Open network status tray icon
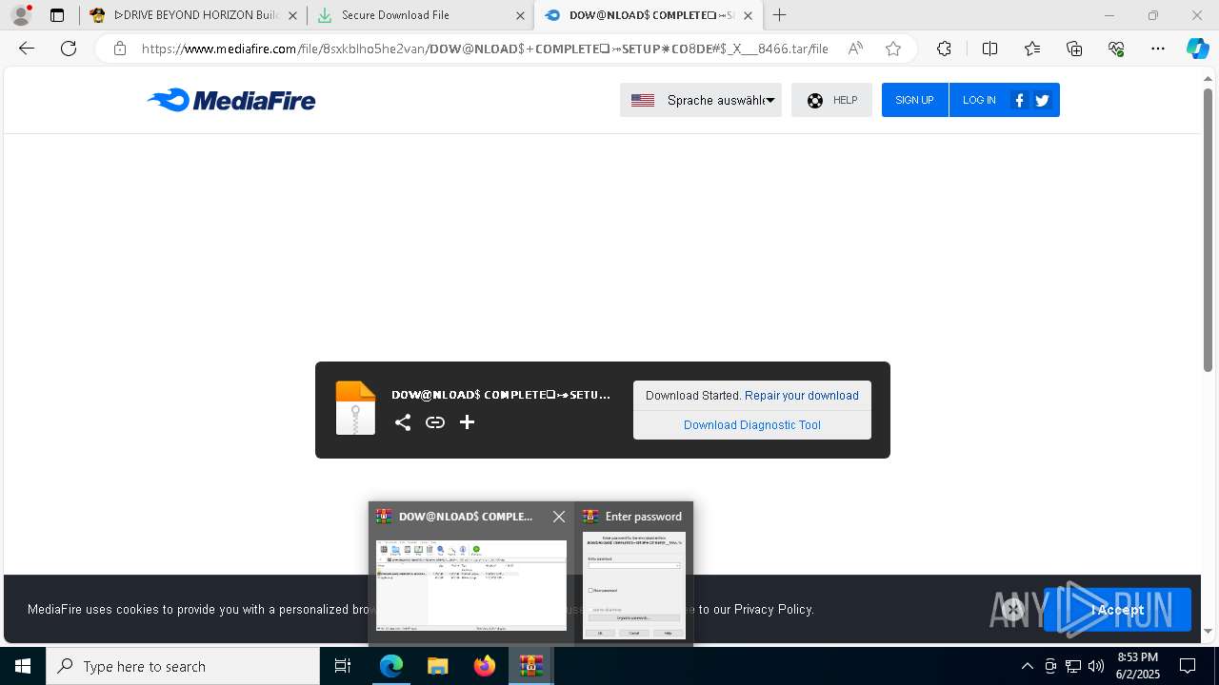This screenshot has height=685, width=1219. pyautogui.click(x=1073, y=666)
